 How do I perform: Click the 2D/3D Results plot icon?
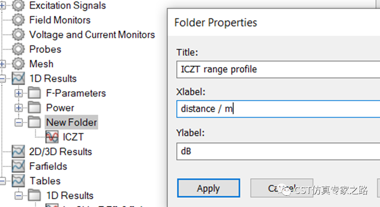pos(18,152)
